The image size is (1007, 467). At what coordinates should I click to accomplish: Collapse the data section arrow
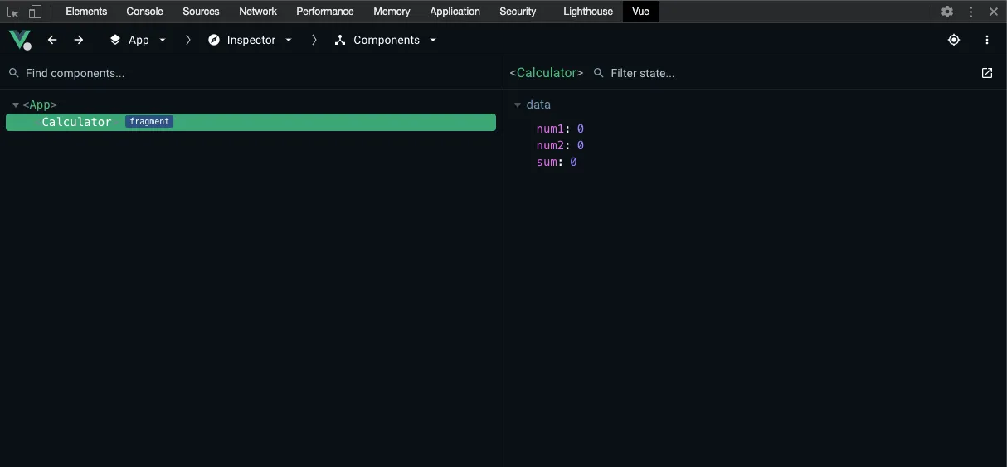(x=518, y=105)
